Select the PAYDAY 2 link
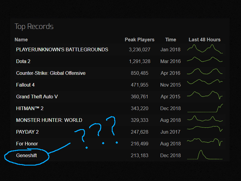 [x=27, y=132]
